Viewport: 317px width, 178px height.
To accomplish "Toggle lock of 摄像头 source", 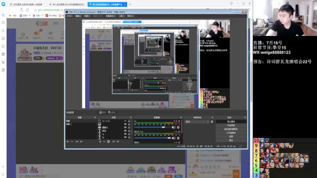I will 129,127.
